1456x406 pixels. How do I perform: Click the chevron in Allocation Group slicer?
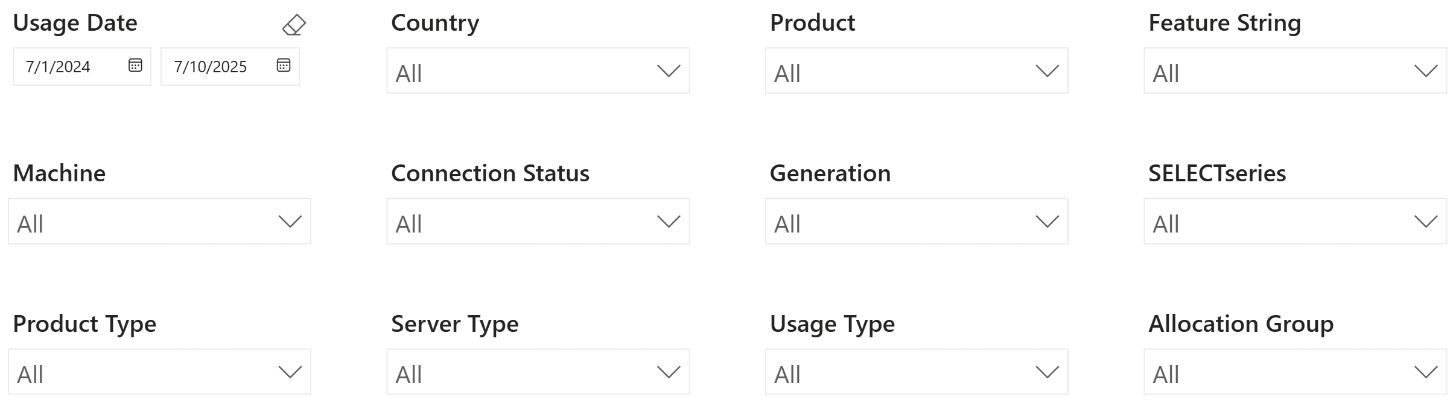point(1425,372)
